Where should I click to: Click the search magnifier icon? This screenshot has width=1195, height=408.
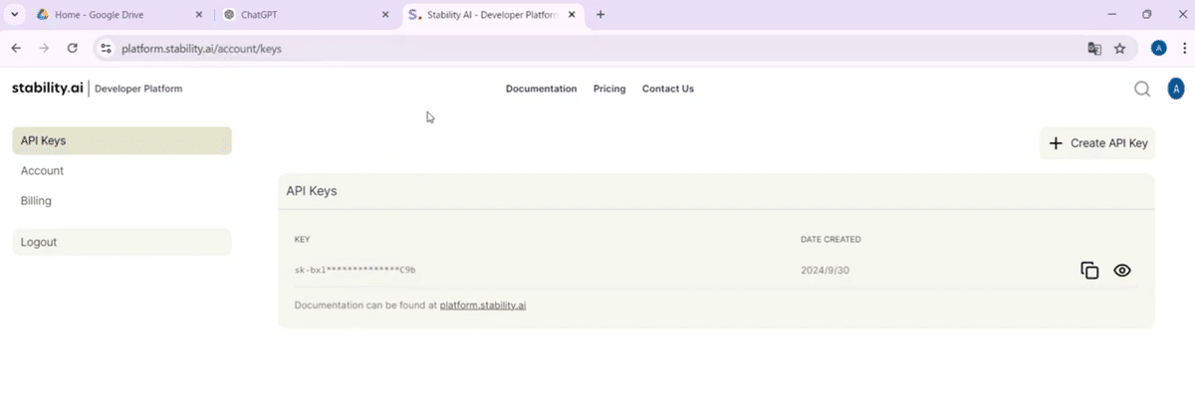tap(1142, 89)
